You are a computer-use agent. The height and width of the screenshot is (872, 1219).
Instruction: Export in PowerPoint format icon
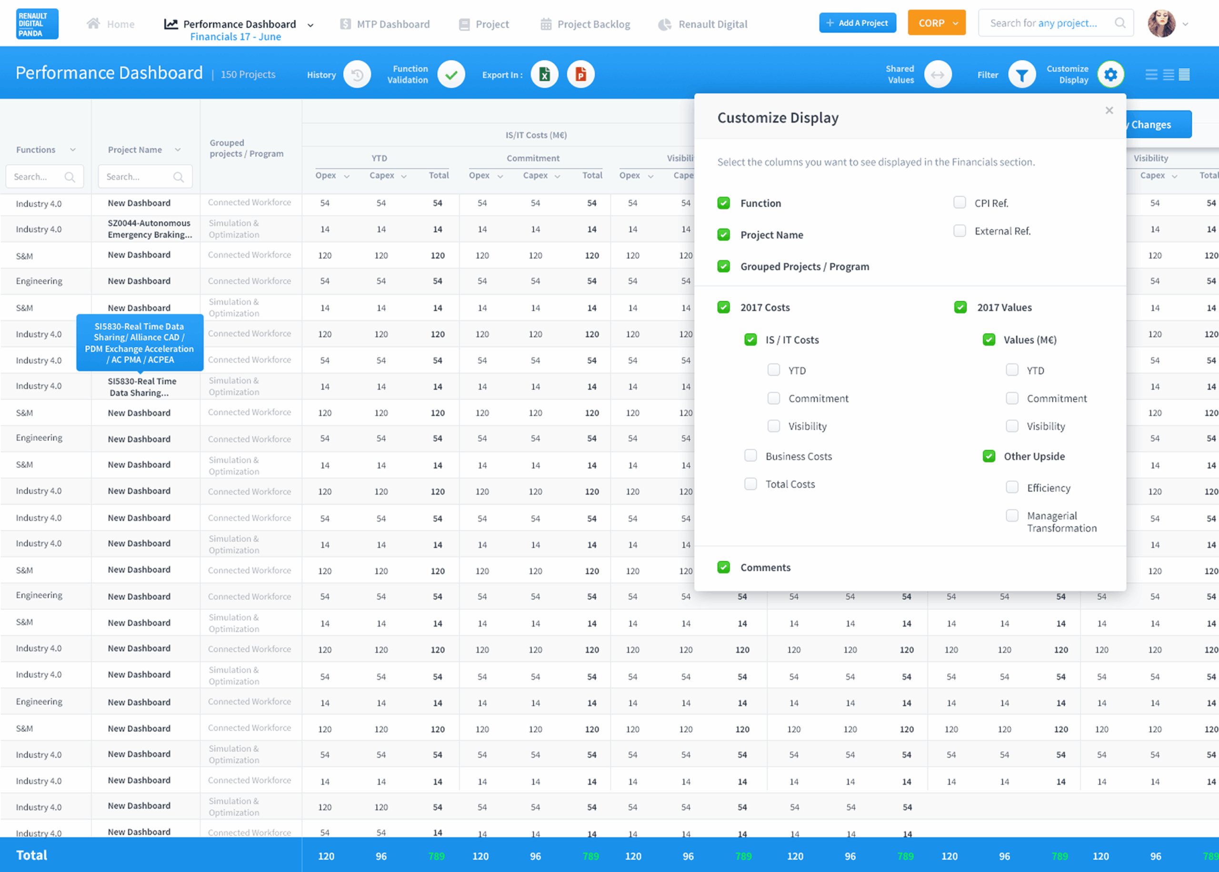pos(580,75)
